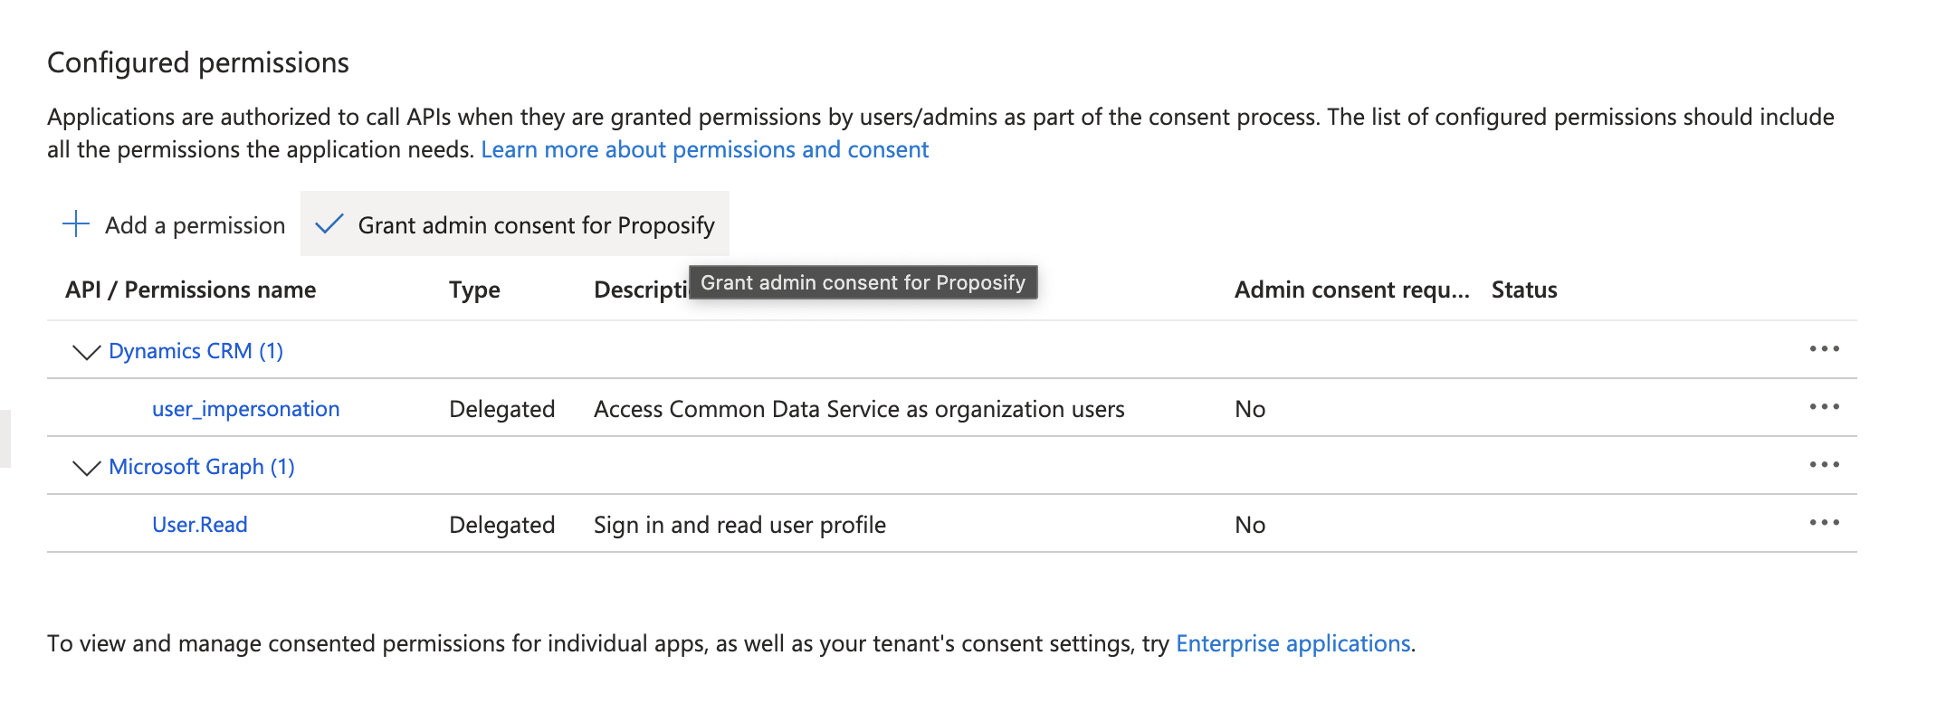The height and width of the screenshot is (722, 1946).
Task: Open the Microsoft Graph (1) API link
Action: pyautogui.click(x=202, y=467)
